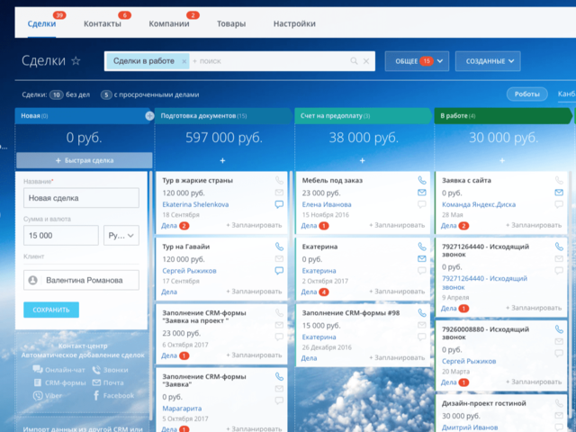Click Запланировать on 'Заявка с сайта' card

[x=534, y=225]
